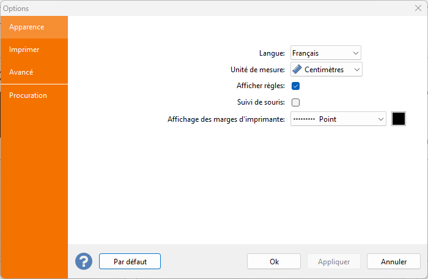Switch to the Imprimer tab
428x279 pixels.
click(24, 49)
